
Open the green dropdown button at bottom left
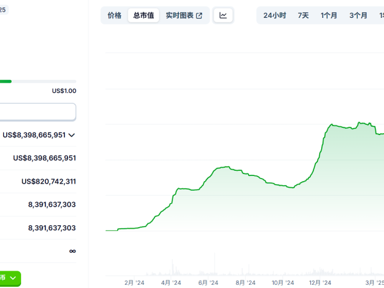point(10,278)
